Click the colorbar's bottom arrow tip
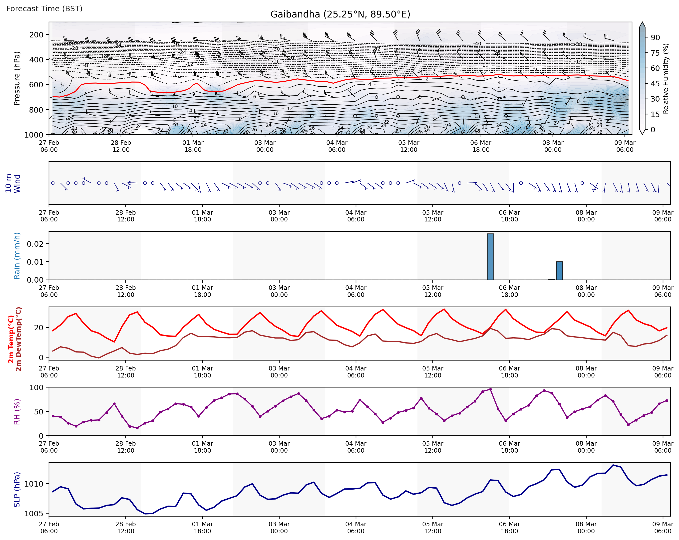 [x=643, y=133]
